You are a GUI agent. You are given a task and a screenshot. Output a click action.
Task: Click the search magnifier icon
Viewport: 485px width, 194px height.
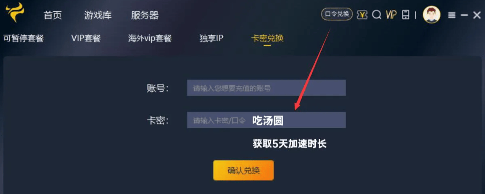click(376, 15)
